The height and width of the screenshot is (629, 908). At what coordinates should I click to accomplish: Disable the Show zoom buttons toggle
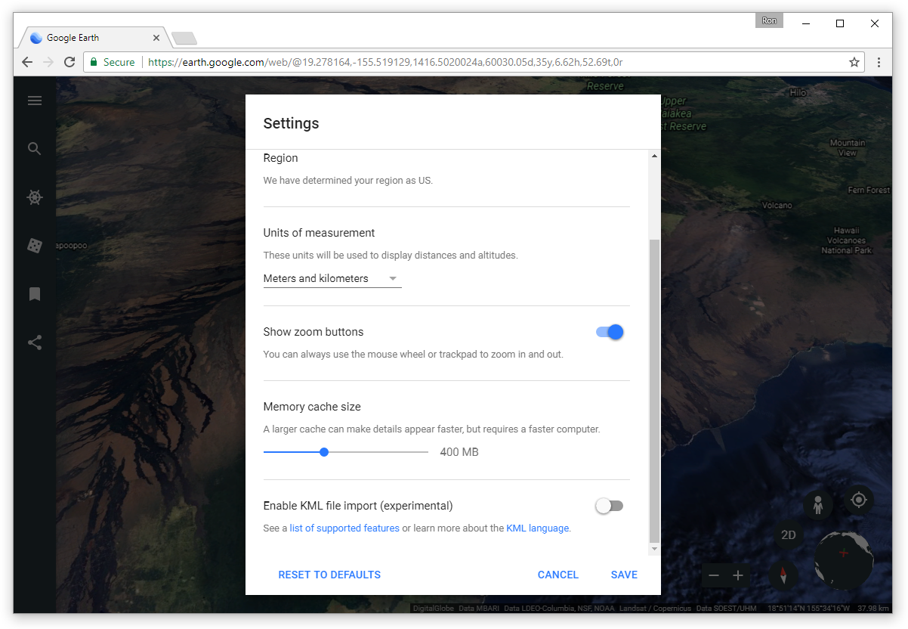pyautogui.click(x=609, y=332)
